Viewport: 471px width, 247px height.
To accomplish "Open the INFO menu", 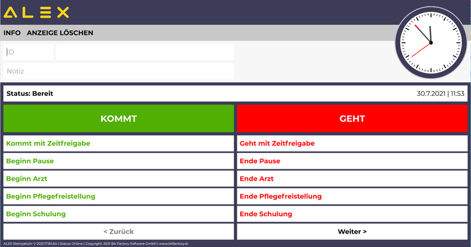I will click(x=12, y=33).
